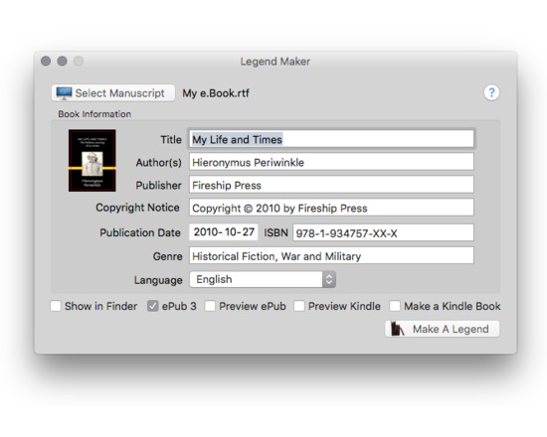Edit the Genre field Historical Fiction
The image size is (547, 437).
(x=331, y=256)
